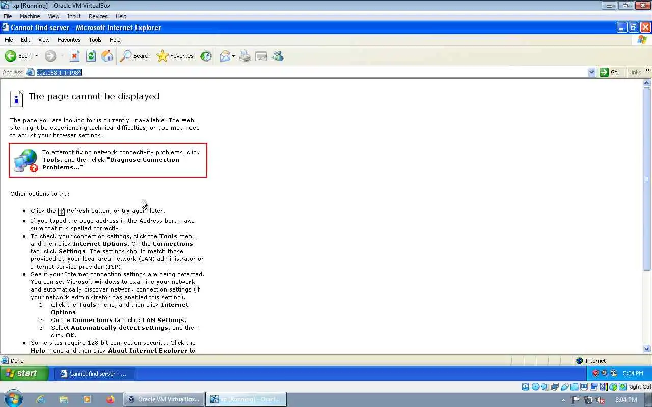Click the Edit page toolbar icon
This screenshot has height=407, width=652.
(x=261, y=56)
